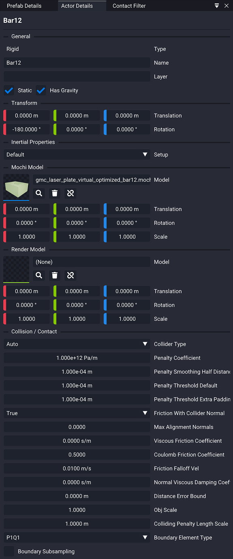This screenshot has width=233, height=559.
Task: Open the Boundary Element Type dropdown
Action: click(x=77, y=537)
